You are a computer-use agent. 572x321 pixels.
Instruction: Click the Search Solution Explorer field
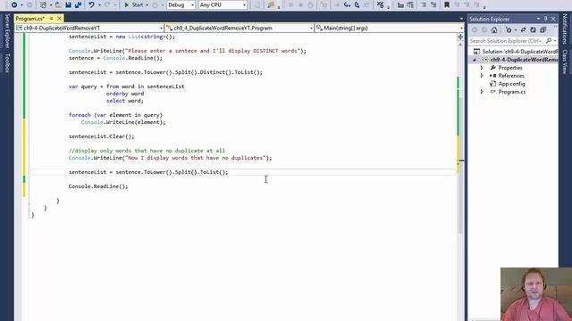pos(507,41)
